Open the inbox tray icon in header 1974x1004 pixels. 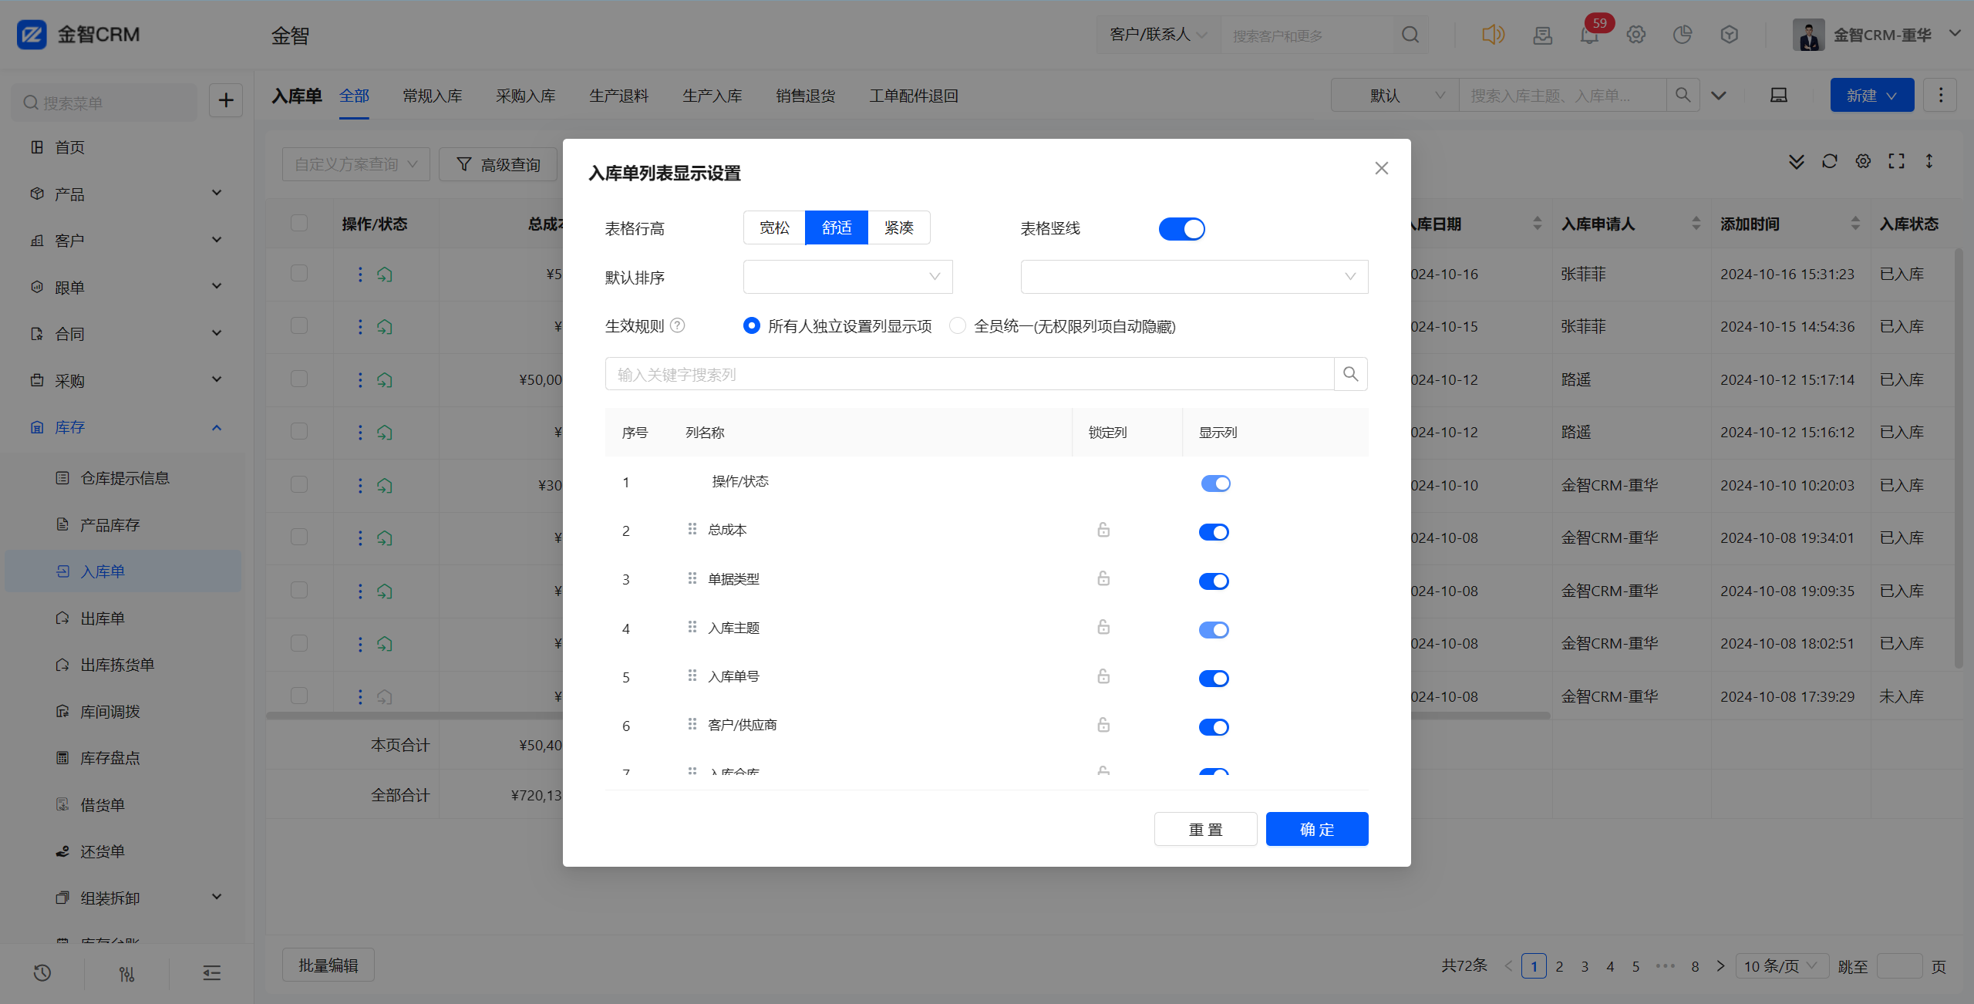pos(1543,35)
